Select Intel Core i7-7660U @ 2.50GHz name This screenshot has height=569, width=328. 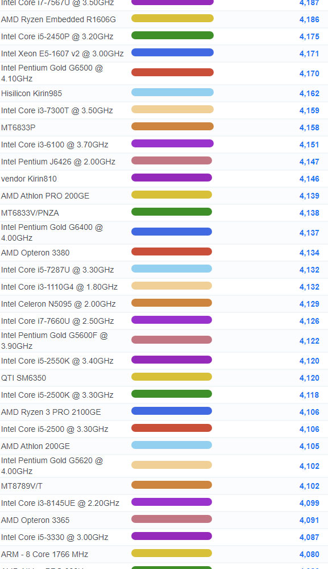tap(57, 321)
